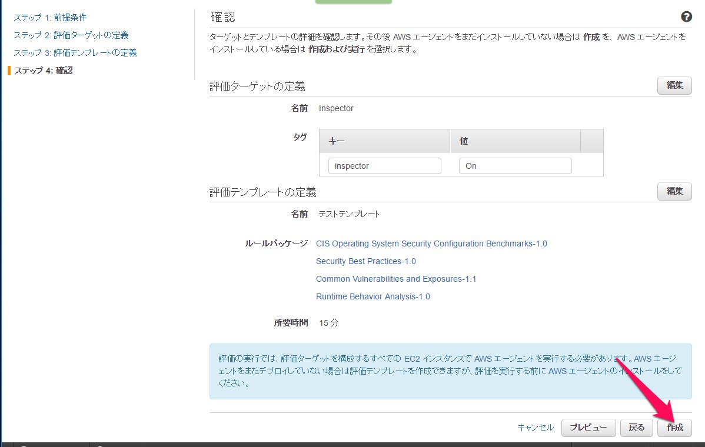The image size is (705, 447).
Task: Click 編集 button for 評価テンプレートの定義
Action: point(674,191)
